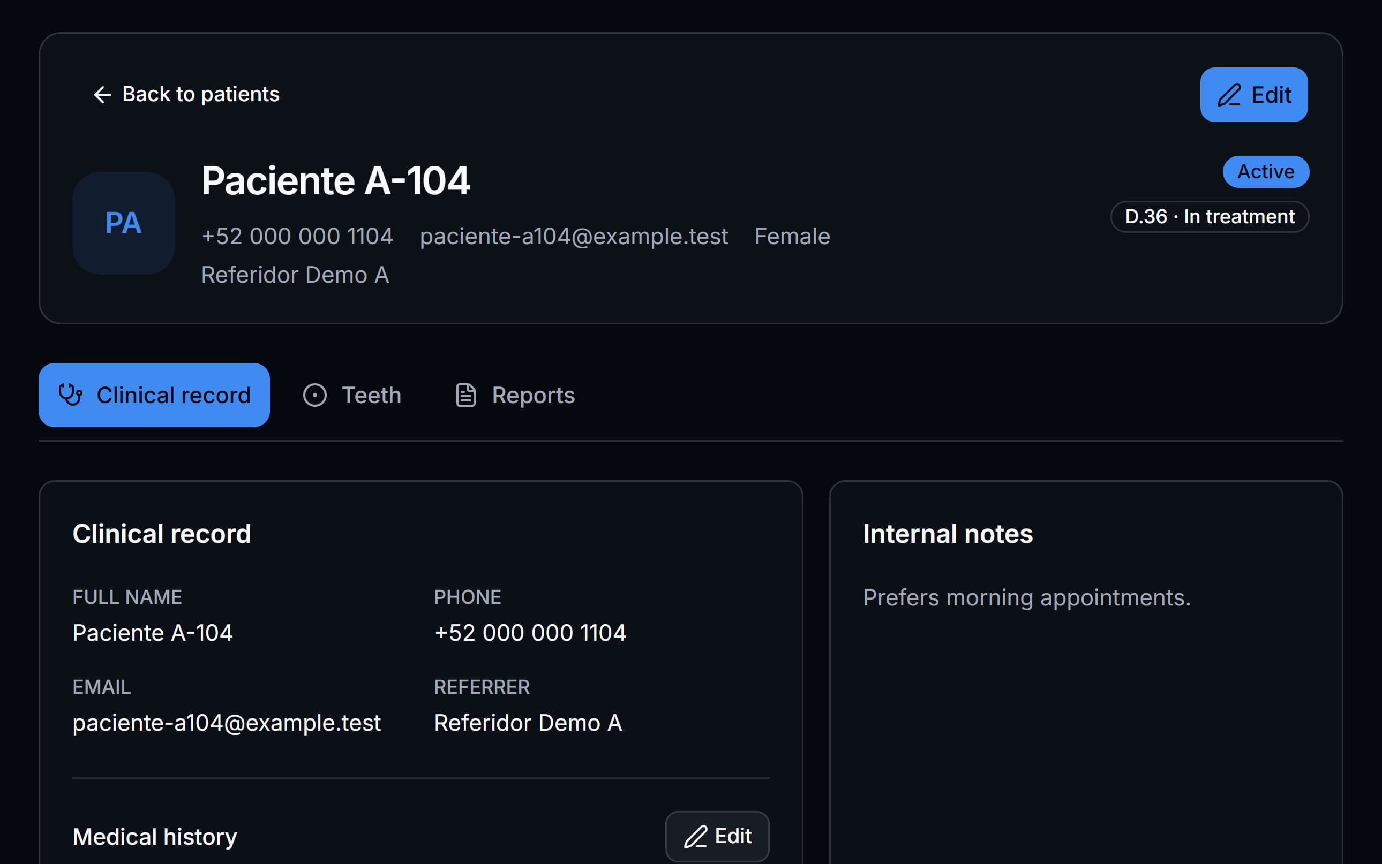The width and height of the screenshot is (1382, 864).
Task: Click the PHONE label
Action: [x=467, y=597]
